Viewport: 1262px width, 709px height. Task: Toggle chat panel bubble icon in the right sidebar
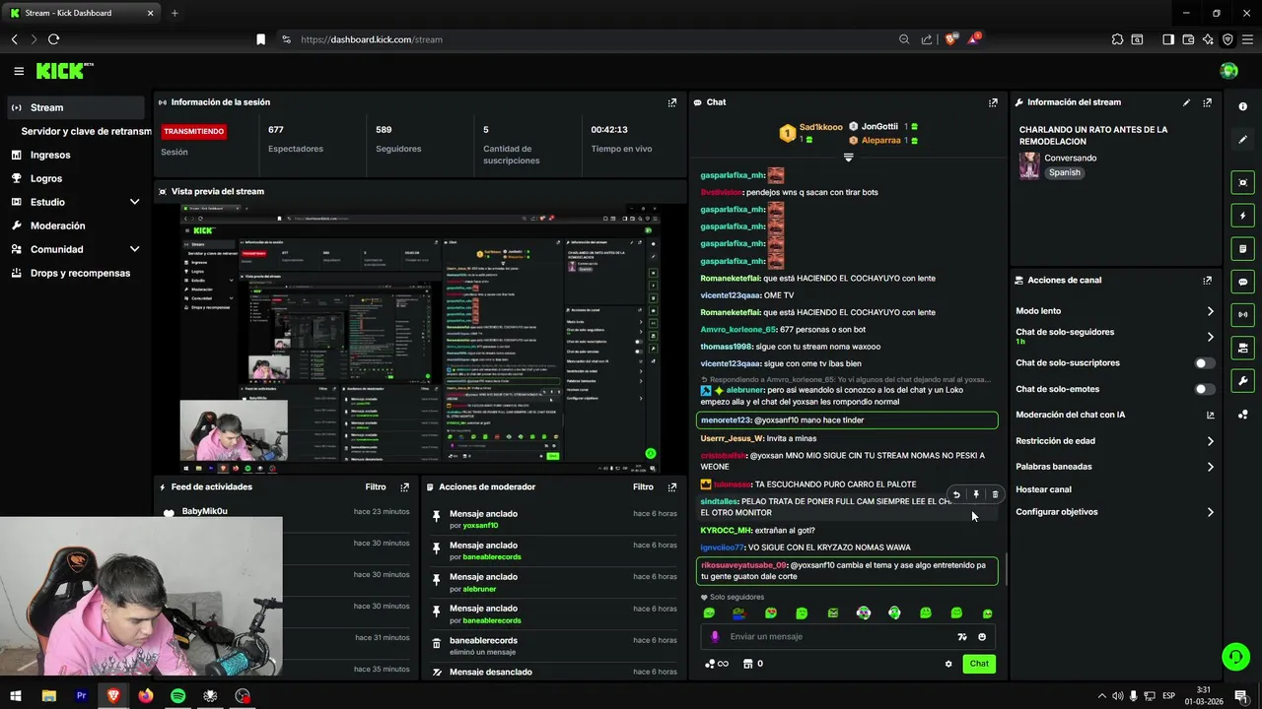click(x=1242, y=282)
